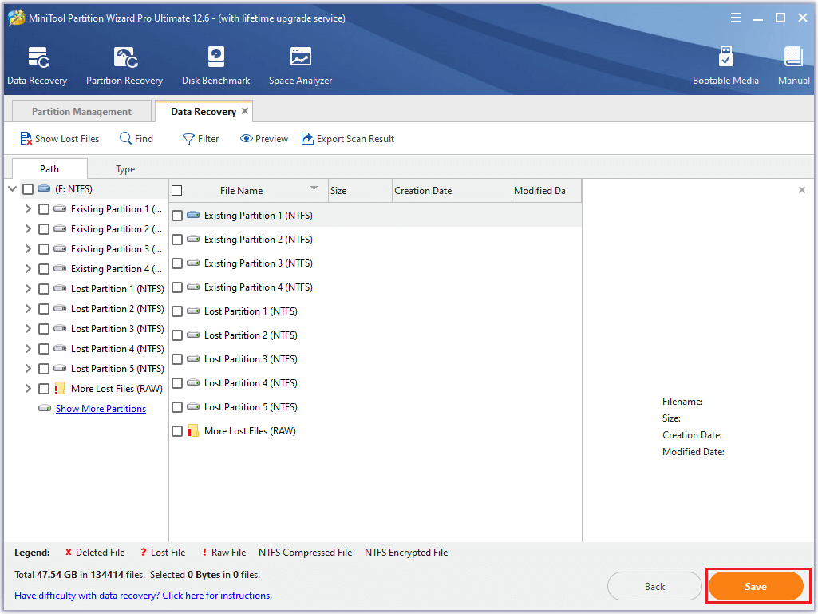
Task: Click the Modified Date column header
Action: (x=546, y=191)
